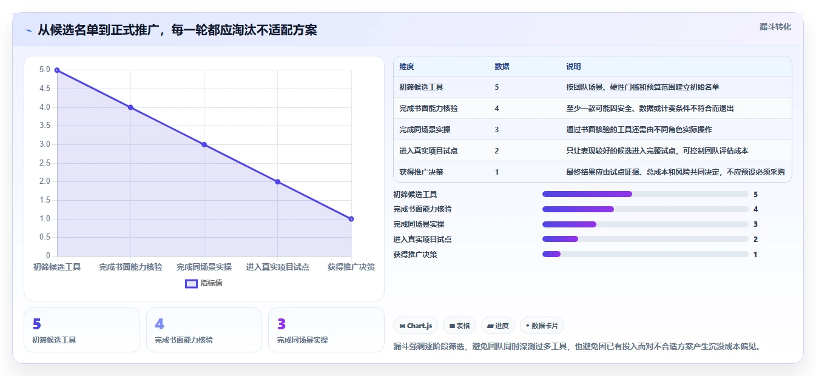Click the chart data point at 获得推广决策

click(x=351, y=219)
